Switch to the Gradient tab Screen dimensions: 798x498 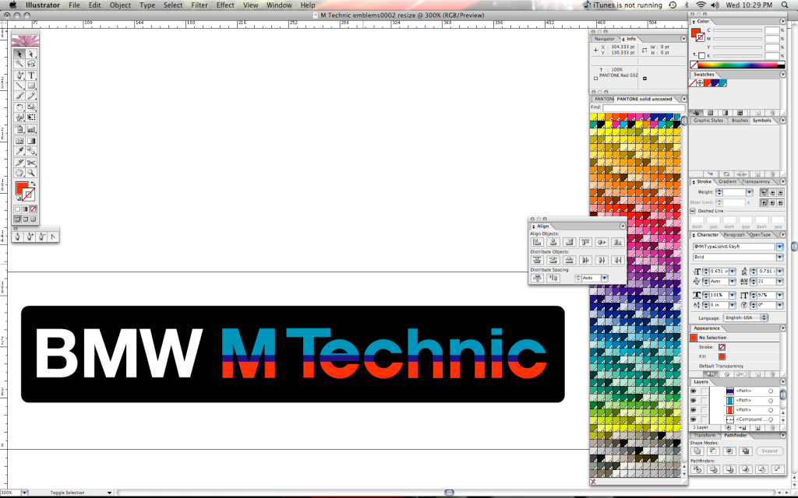(727, 181)
